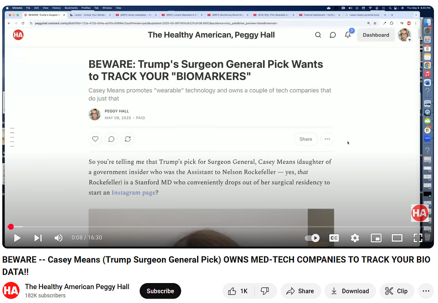Open Zoom app from the Dock
This screenshot has width=438, height=303.
click(x=427, y=138)
